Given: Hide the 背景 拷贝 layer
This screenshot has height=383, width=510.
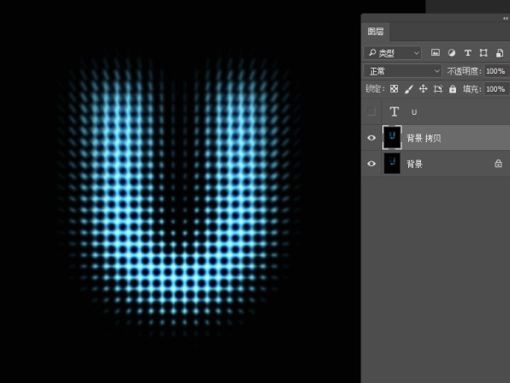Looking at the screenshot, I should [x=371, y=138].
